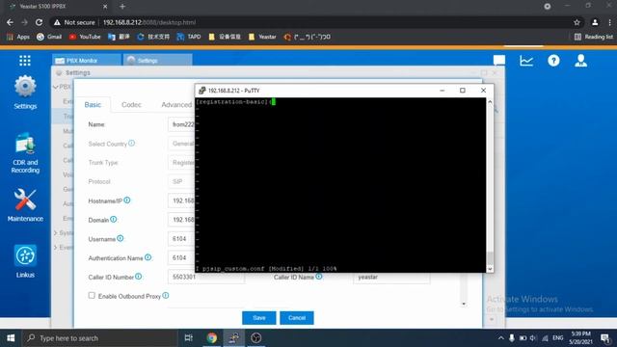
Task: Open the resource monitor chart icon
Action: pos(526,61)
